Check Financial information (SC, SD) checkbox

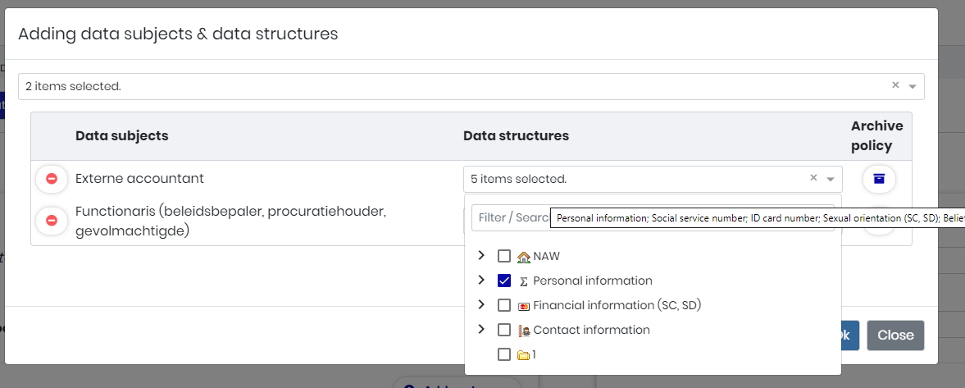tap(504, 305)
